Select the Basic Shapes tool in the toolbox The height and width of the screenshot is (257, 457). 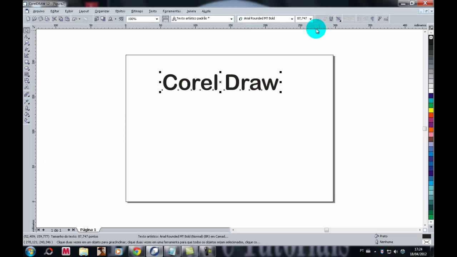(27, 81)
